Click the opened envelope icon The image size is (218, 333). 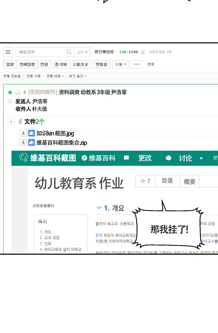point(18,92)
